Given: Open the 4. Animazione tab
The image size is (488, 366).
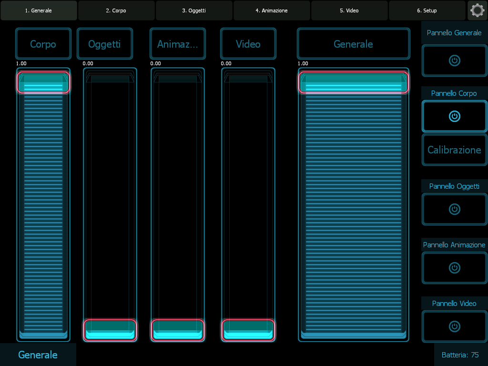Looking at the screenshot, I should [272, 10].
